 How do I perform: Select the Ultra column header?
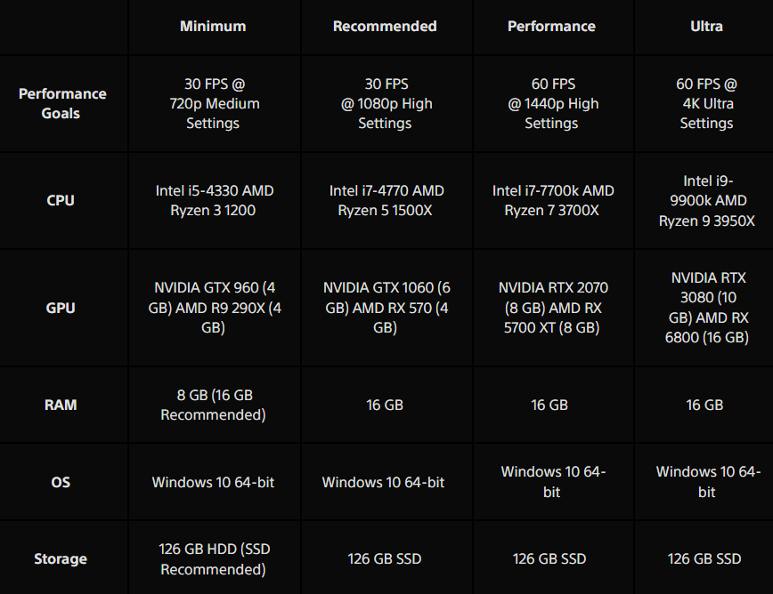(706, 26)
